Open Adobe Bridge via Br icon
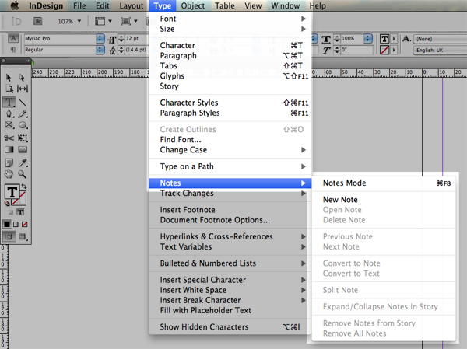The height and width of the screenshot is (349, 467). click(x=38, y=21)
